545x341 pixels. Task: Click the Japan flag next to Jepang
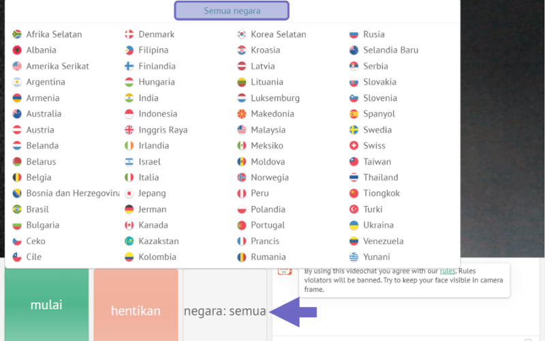(x=129, y=194)
